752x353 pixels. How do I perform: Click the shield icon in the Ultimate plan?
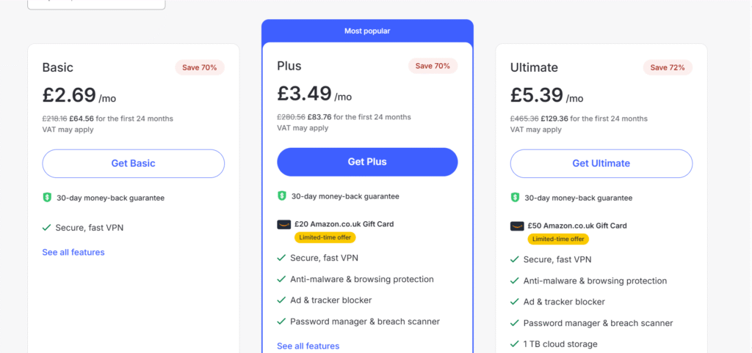coord(515,198)
